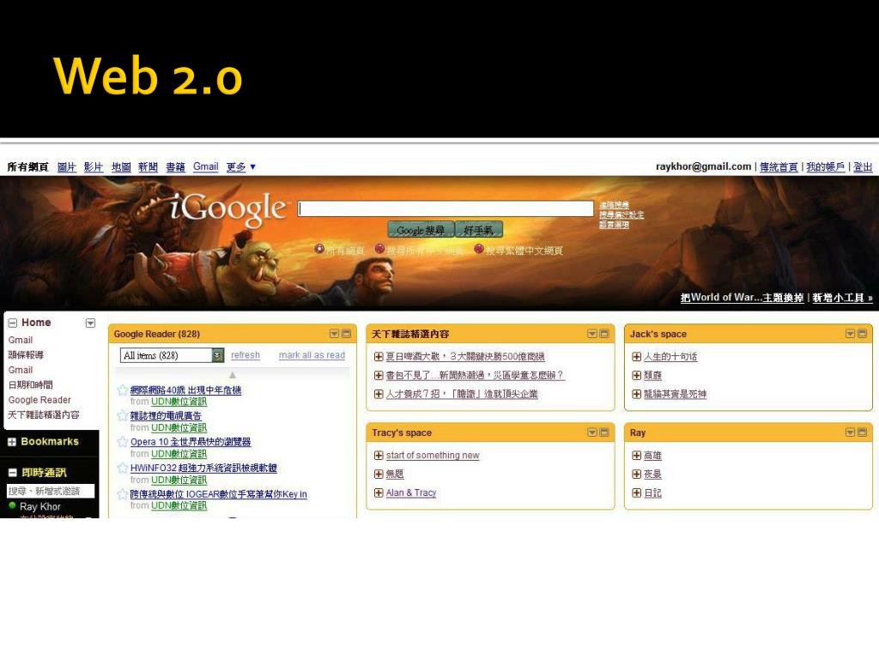Go to 影片 in the top navigation
The image size is (879, 659).
94,166
